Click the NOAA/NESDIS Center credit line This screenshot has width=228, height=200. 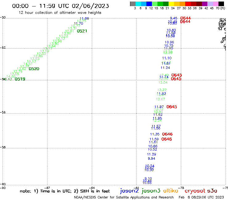tap(124, 198)
